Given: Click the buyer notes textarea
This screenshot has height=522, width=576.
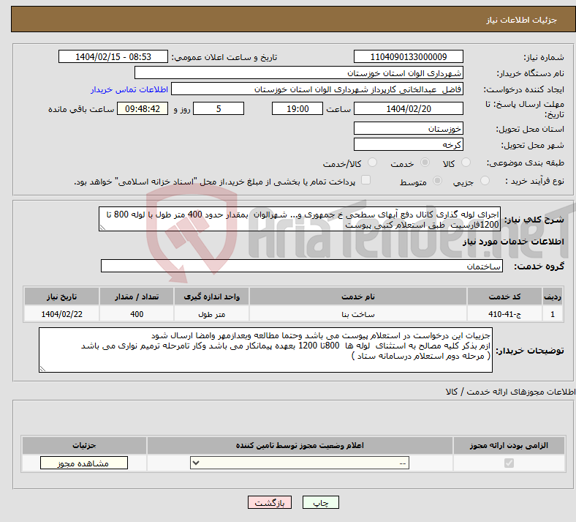Looking at the screenshot, I should 265,350.
